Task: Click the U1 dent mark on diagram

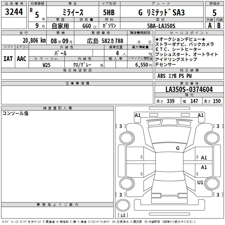Action: [200, 182]
